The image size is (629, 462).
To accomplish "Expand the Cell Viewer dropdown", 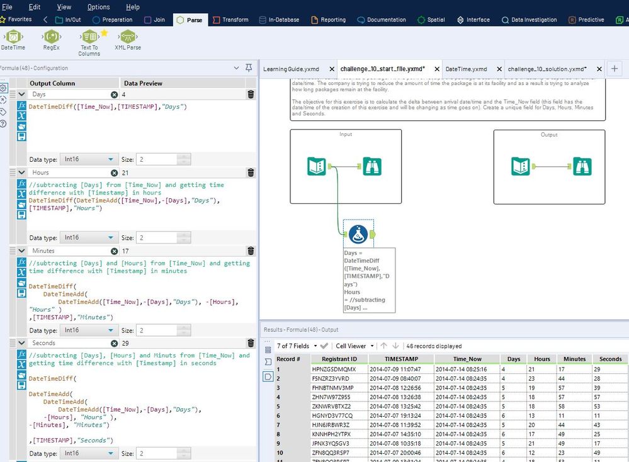I will (355, 346).
